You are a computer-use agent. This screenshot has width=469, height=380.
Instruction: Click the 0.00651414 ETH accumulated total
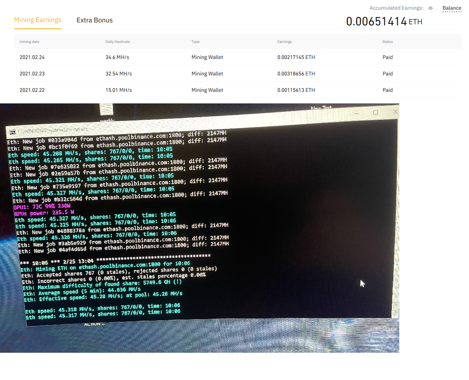point(384,21)
